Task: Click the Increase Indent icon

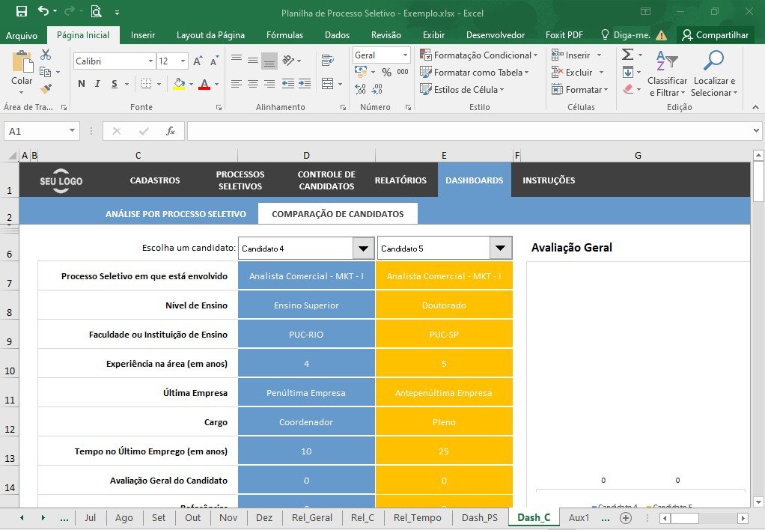Action: pos(305,84)
